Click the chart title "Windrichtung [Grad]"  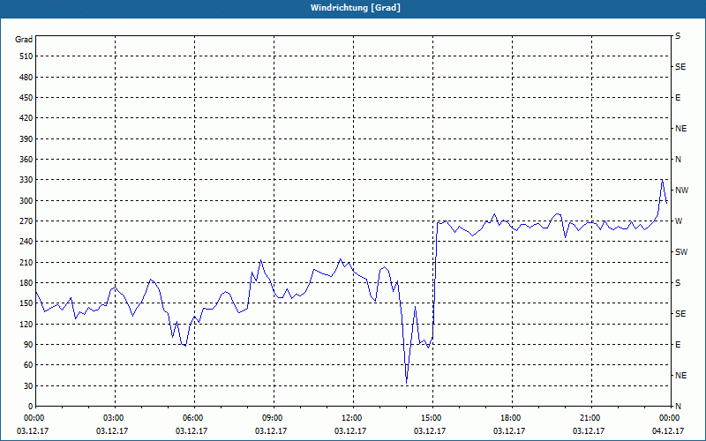coord(356,8)
